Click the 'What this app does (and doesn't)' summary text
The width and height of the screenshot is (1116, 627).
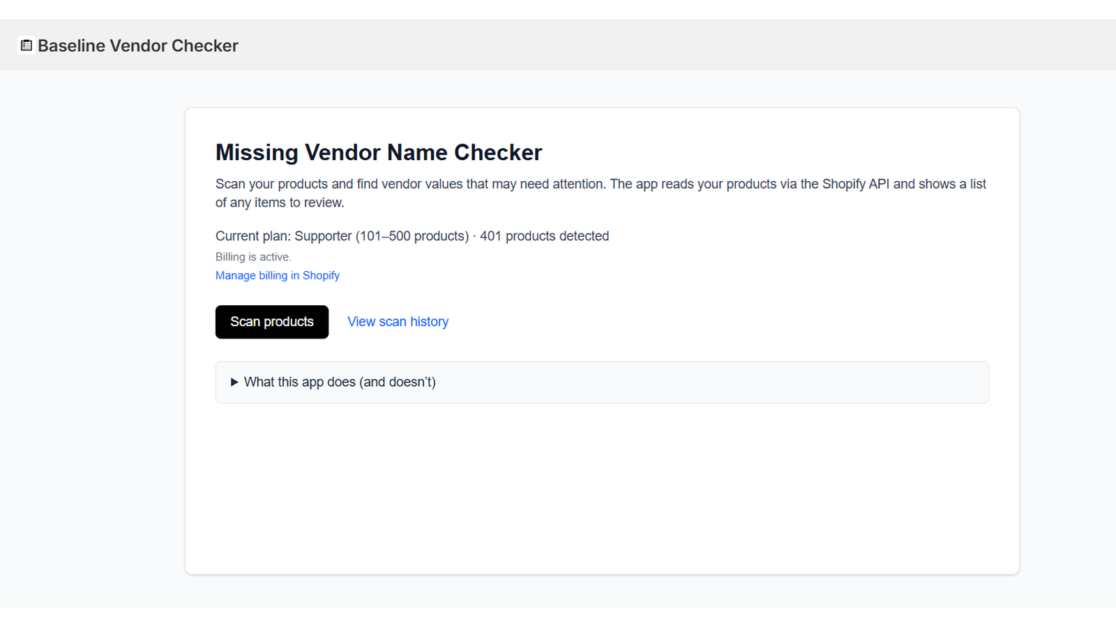pos(340,382)
